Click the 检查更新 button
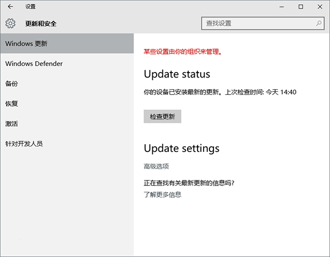Viewport: 330px width, 257px height. (x=162, y=116)
